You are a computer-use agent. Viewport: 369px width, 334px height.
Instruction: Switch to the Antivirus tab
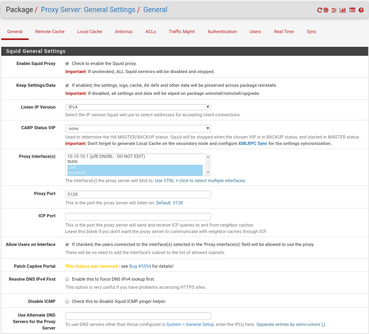pyautogui.click(x=124, y=32)
